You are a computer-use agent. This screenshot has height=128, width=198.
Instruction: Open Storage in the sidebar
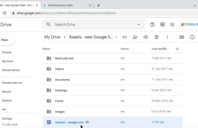[x=7, y=118]
